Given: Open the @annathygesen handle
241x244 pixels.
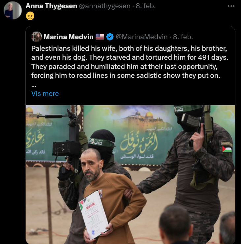Looking at the screenshot, I should (105, 6).
